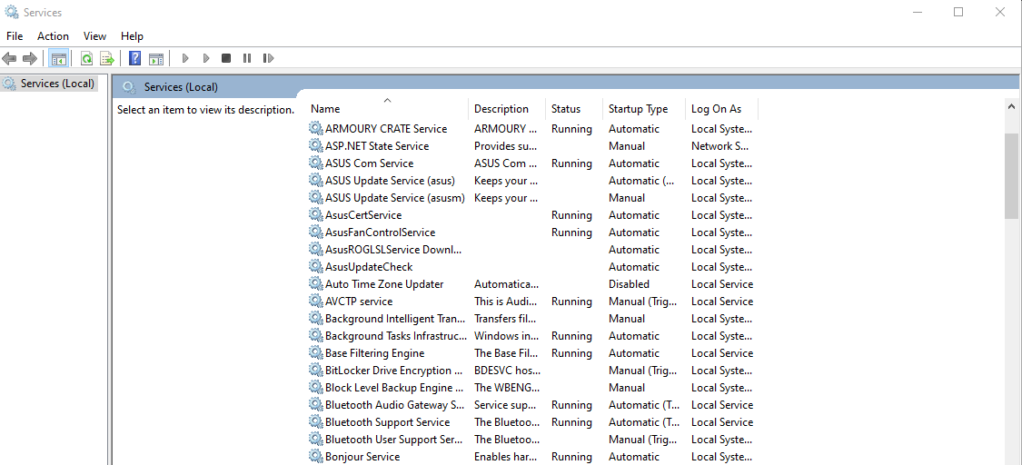Click gear icon beside AVCTP service
Screen dimensions: 1022x465
pyautogui.click(x=316, y=301)
